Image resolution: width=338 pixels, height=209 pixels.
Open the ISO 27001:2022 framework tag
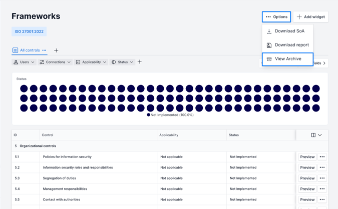(29, 31)
